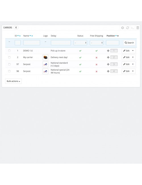Image resolution: width=142 pixels, height=185 pixels.
Task: Open the show SQL query icon
Action: point(133,28)
